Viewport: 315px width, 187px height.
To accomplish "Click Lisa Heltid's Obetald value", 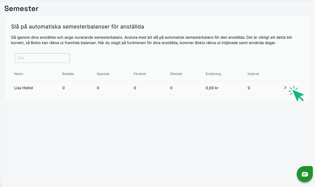I will coord(171,88).
